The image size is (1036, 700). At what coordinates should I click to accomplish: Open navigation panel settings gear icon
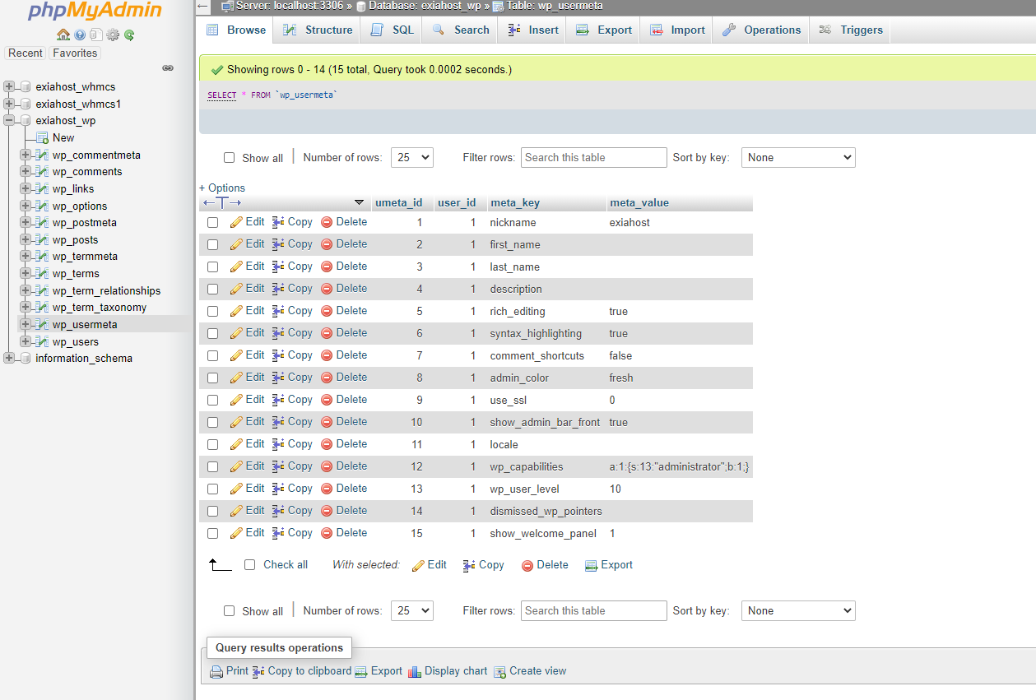113,35
